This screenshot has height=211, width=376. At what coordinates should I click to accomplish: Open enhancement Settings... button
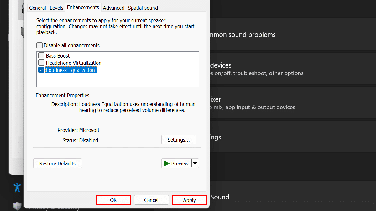click(179, 140)
